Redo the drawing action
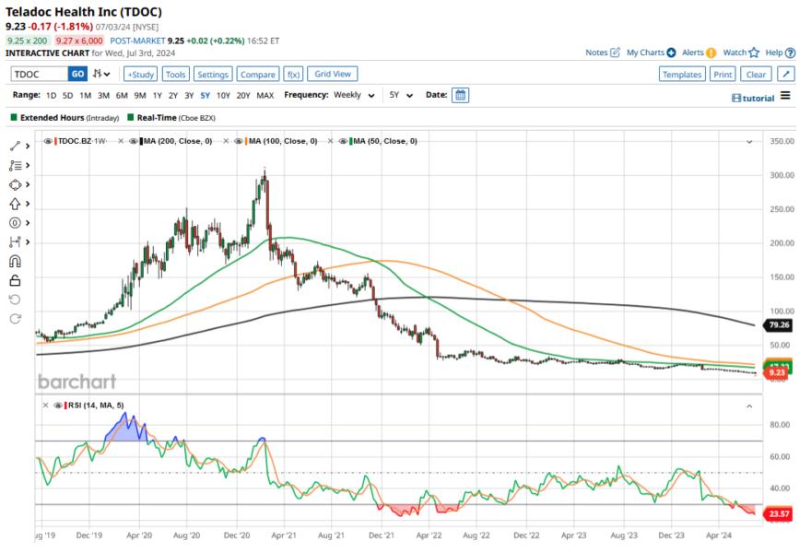811x553 pixels. 15,319
